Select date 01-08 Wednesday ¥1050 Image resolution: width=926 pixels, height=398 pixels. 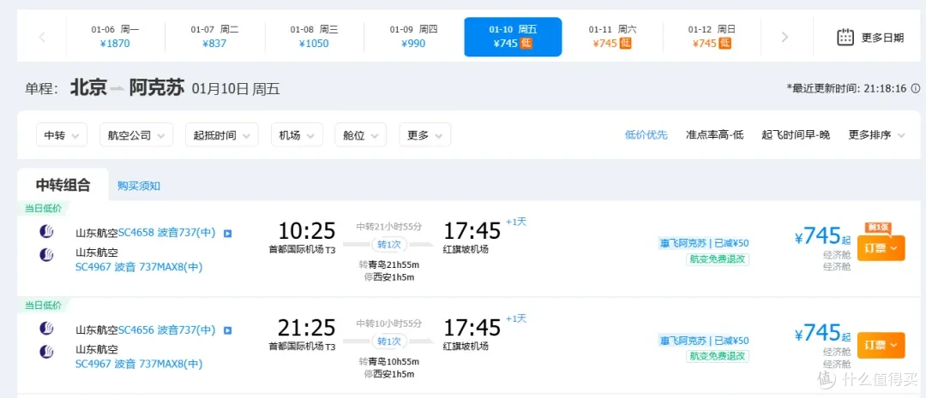click(314, 37)
